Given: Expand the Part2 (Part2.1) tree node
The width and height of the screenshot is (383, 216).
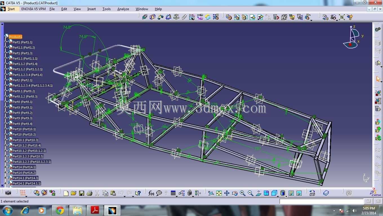Looking at the screenshot, I should [6, 80].
